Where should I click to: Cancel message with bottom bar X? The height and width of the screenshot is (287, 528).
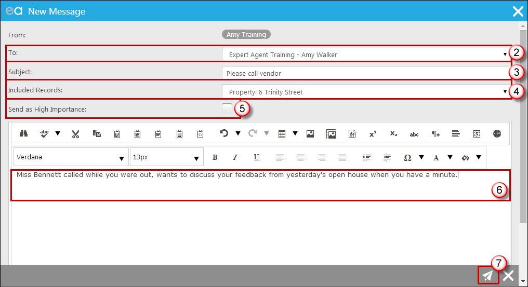click(x=508, y=276)
